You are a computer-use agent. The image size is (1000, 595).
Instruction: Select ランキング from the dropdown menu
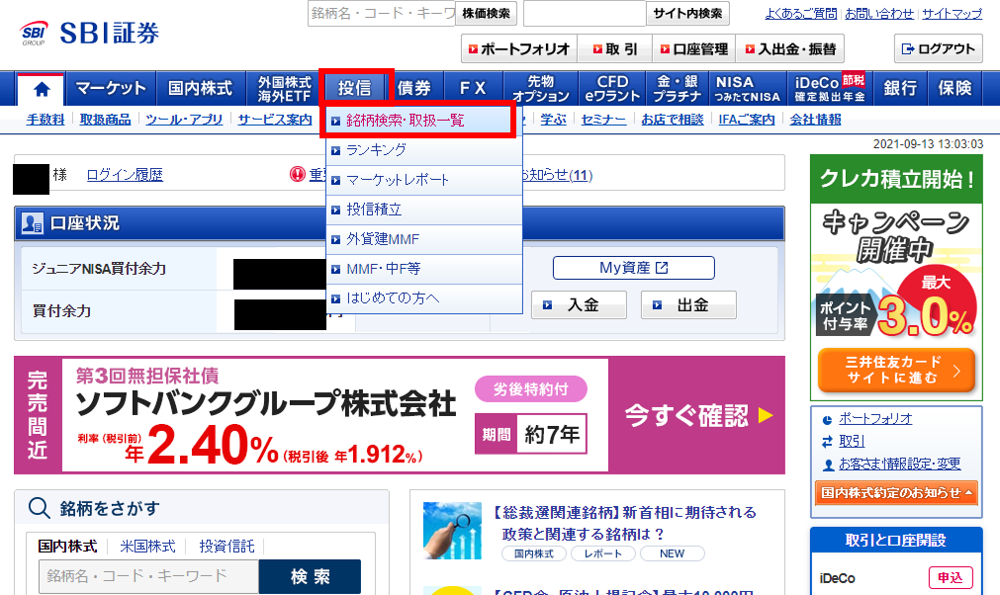[x=424, y=150]
